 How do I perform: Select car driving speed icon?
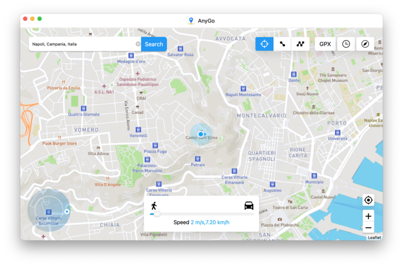249,205
